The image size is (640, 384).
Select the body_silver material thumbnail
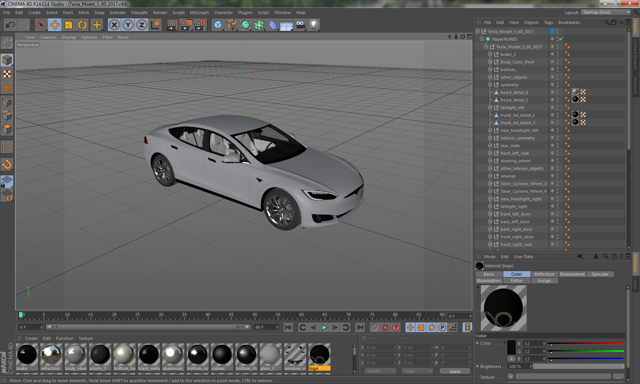click(75, 357)
